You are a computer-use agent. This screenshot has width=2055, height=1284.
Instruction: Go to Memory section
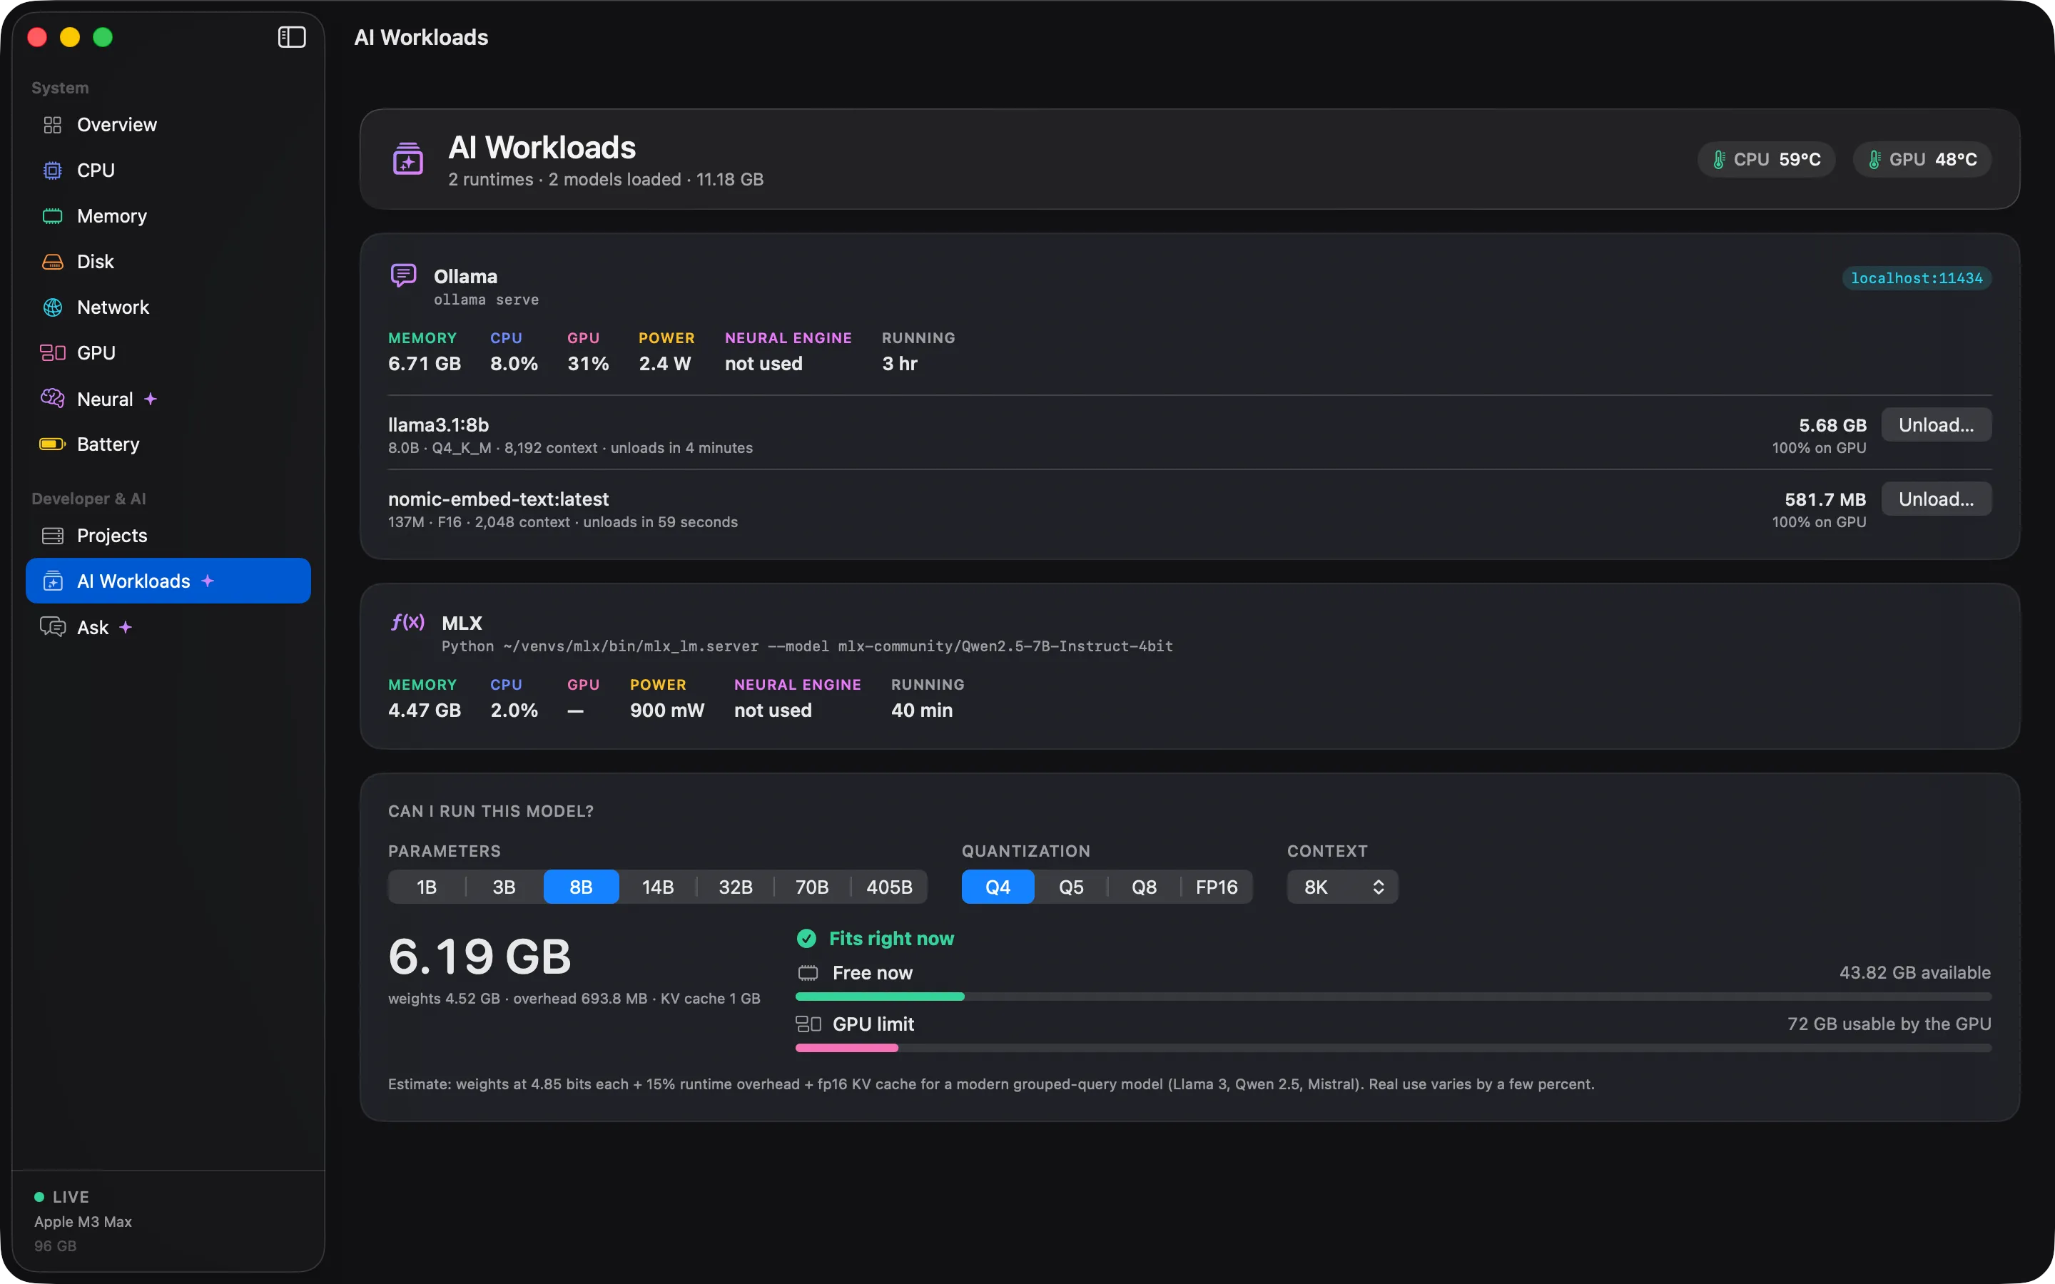pyautogui.click(x=168, y=215)
